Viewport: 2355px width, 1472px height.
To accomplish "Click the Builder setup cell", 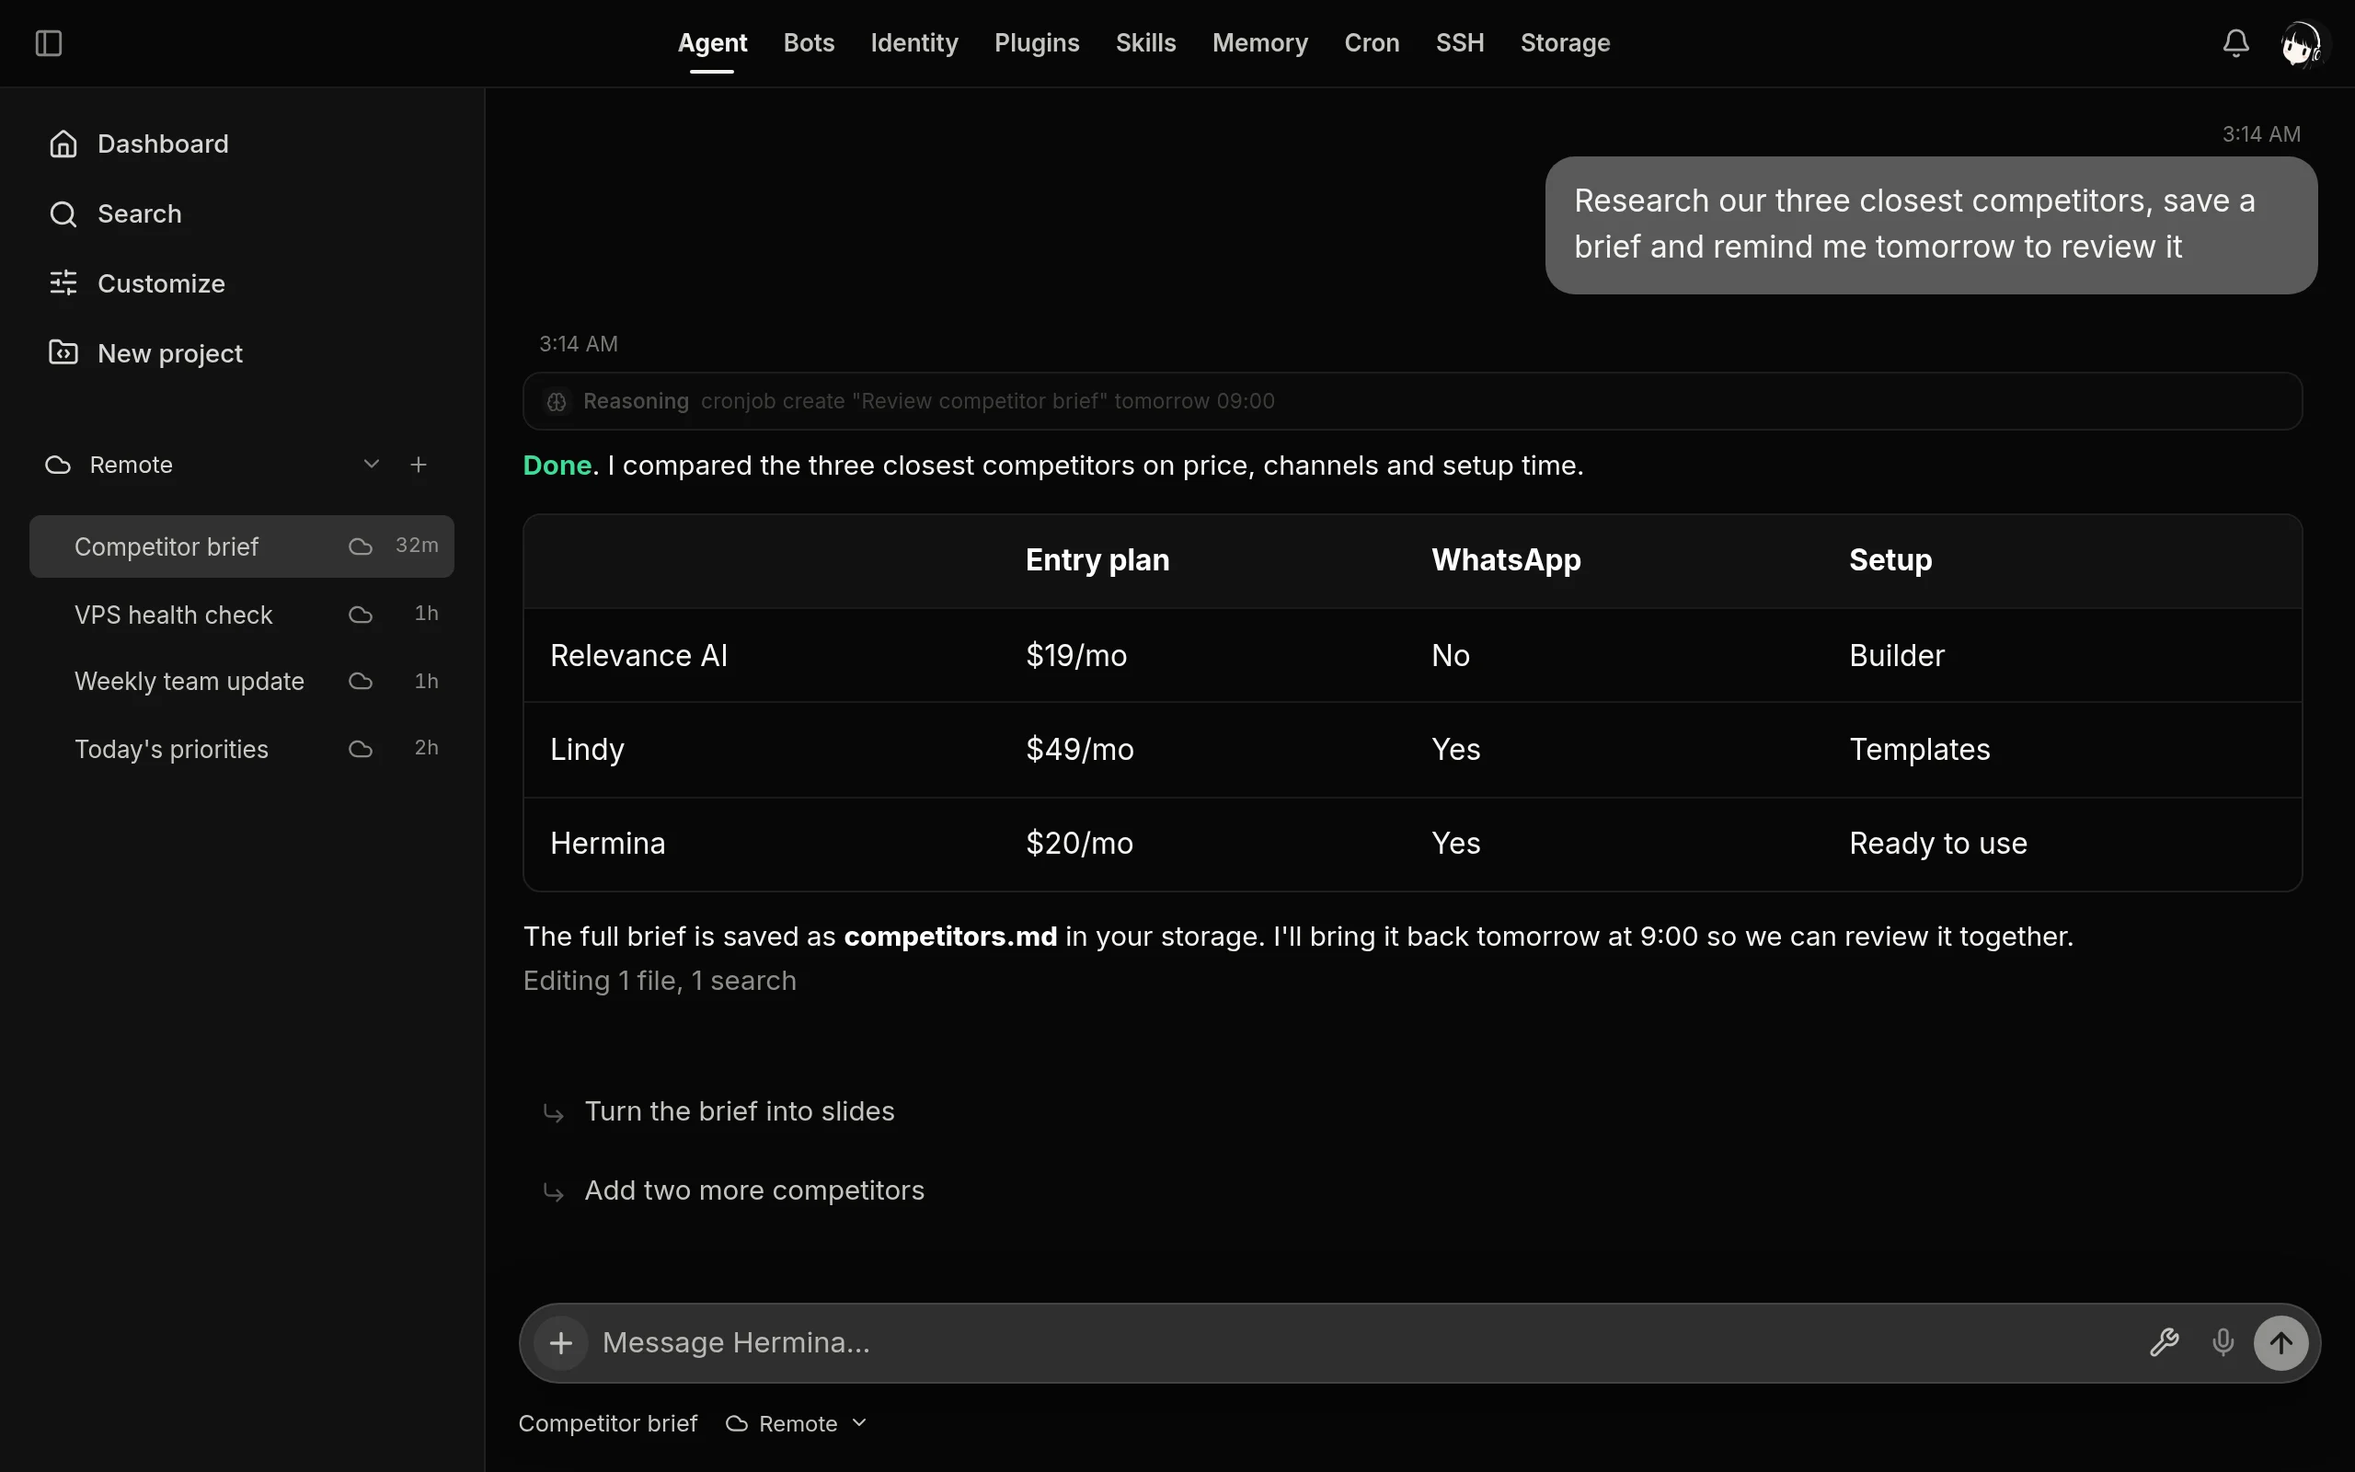I will point(1897,656).
